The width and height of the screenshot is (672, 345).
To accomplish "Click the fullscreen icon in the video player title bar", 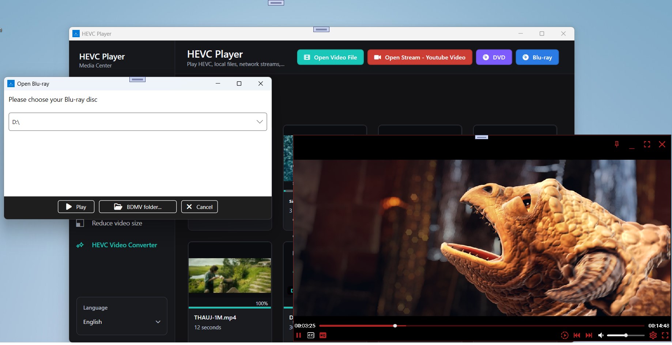I will tap(647, 144).
